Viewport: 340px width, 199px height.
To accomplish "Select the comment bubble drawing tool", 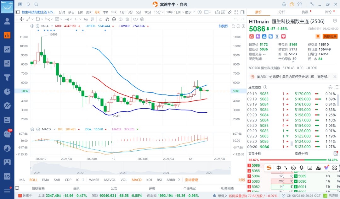I will pos(92,19).
